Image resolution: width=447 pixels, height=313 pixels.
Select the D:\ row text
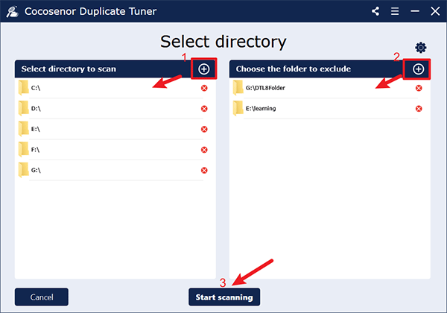(36, 109)
